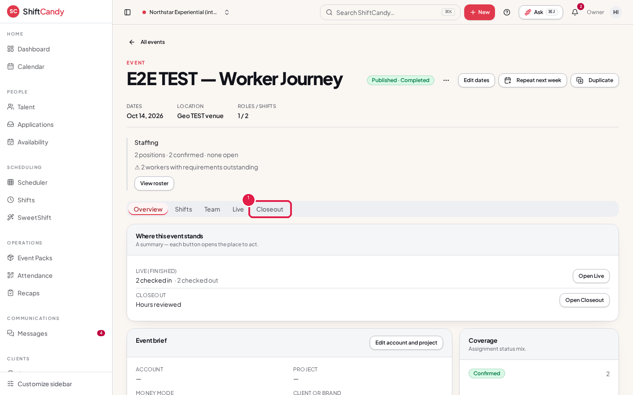Click the 'Geo TEST venue' location text
Image resolution: width=633 pixels, height=395 pixels.
pyautogui.click(x=200, y=116)
